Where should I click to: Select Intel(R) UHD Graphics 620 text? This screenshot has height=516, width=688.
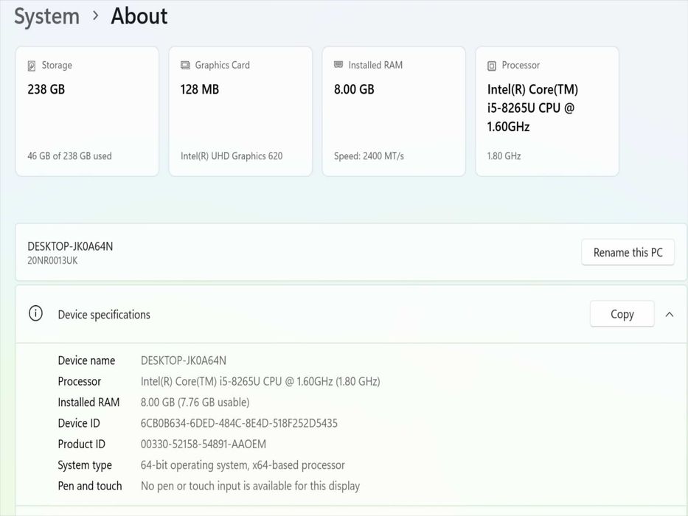pos(232,156)
